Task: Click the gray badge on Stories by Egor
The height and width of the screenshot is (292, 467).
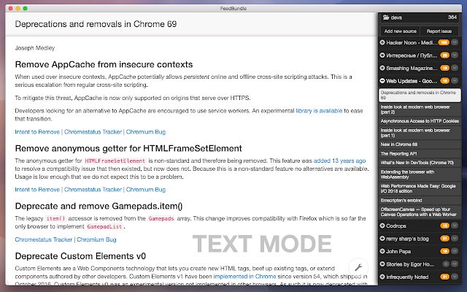Action: 446,264
